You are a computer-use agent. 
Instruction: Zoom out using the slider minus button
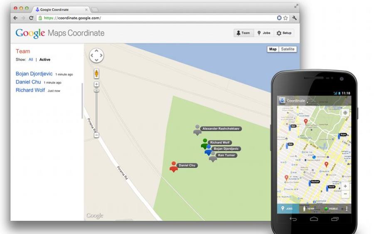[x=96, y=135]
